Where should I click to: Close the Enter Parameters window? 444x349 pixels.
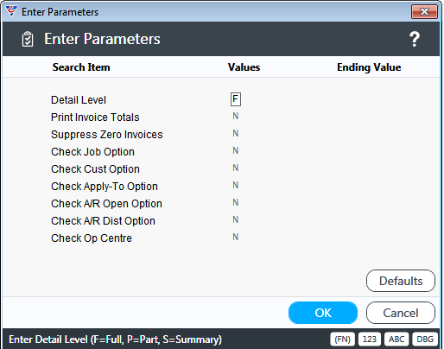pos(424,12)
